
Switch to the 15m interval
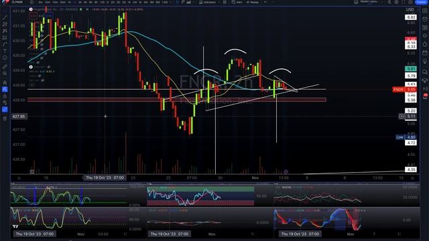pos(56,2)
